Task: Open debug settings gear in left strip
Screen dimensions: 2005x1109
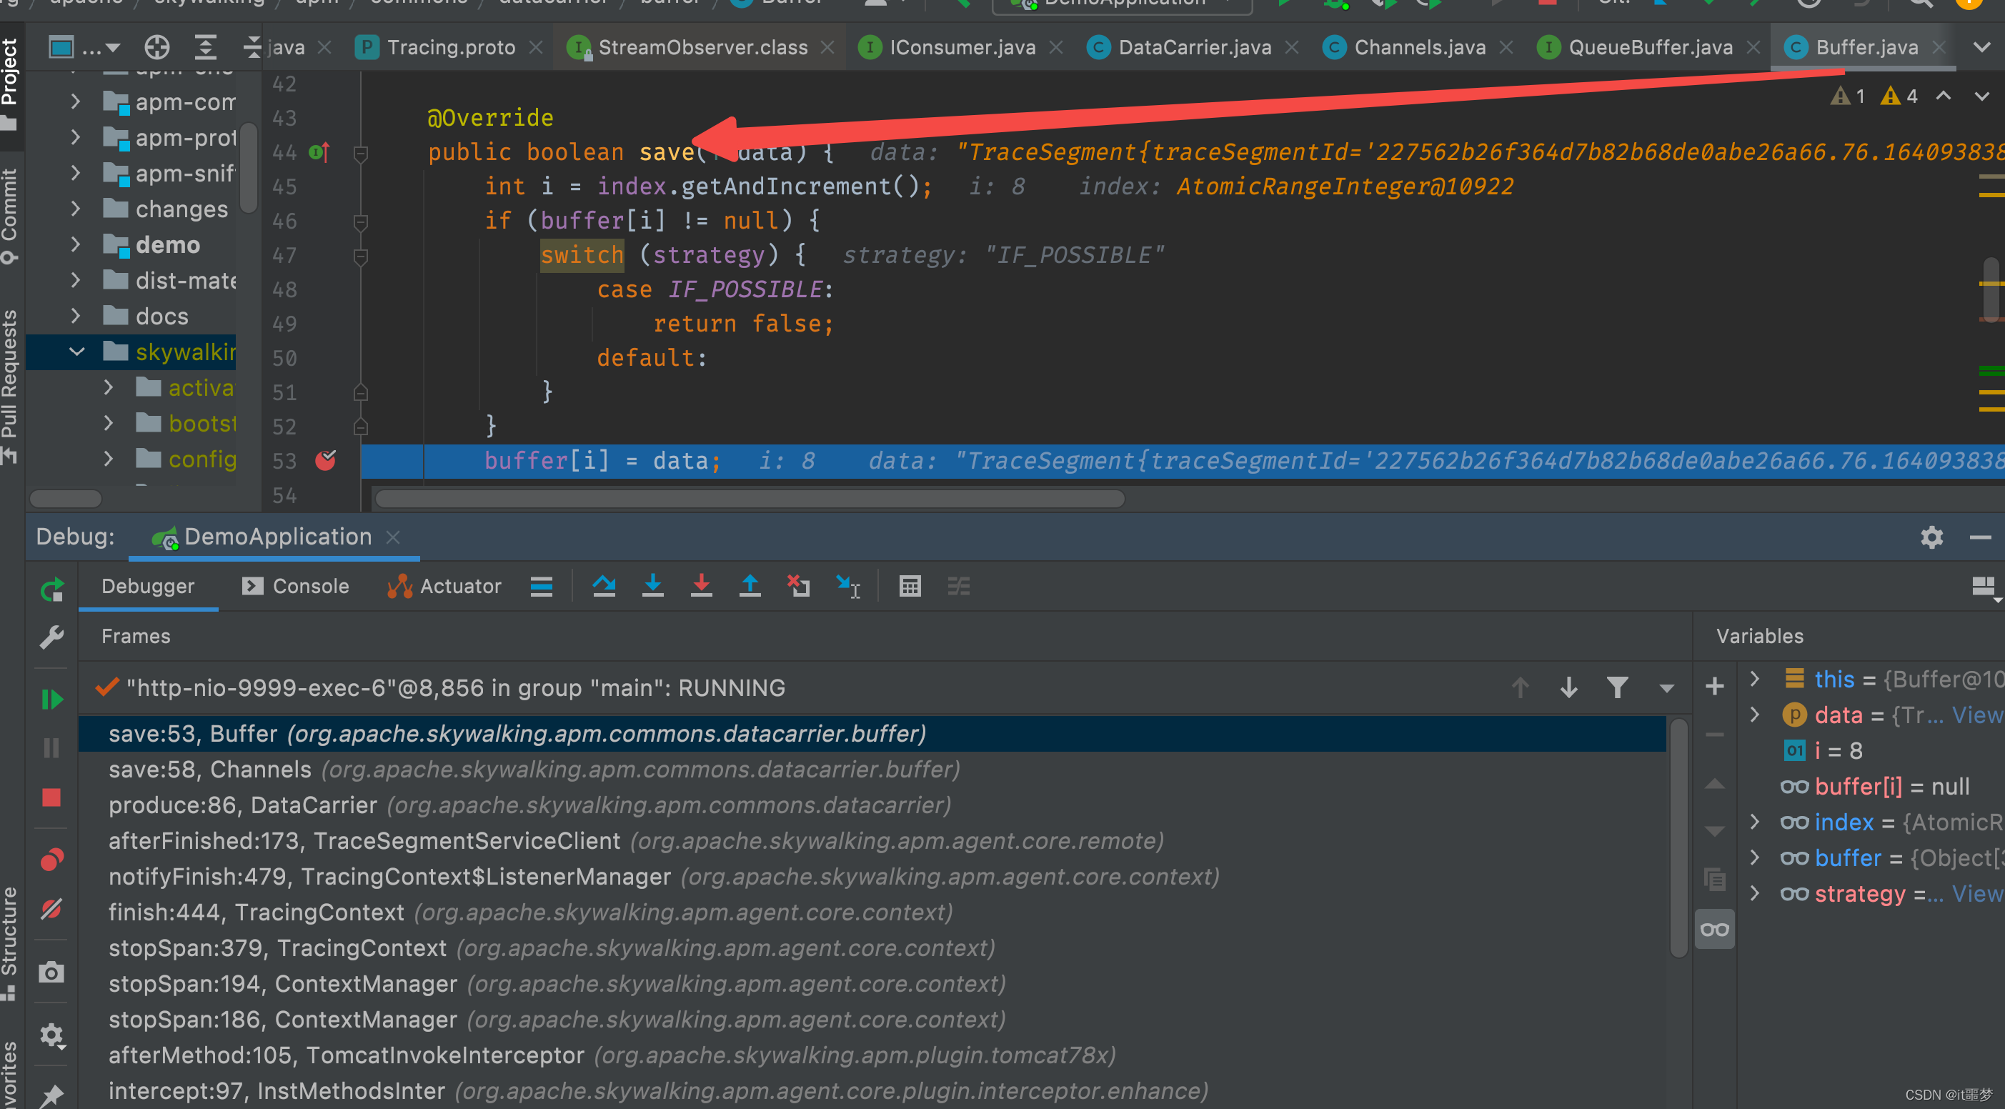Action: 52,1035
